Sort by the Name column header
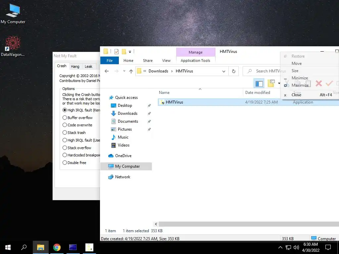This screenshot has width=339, height=254. [x=164, y=93]
